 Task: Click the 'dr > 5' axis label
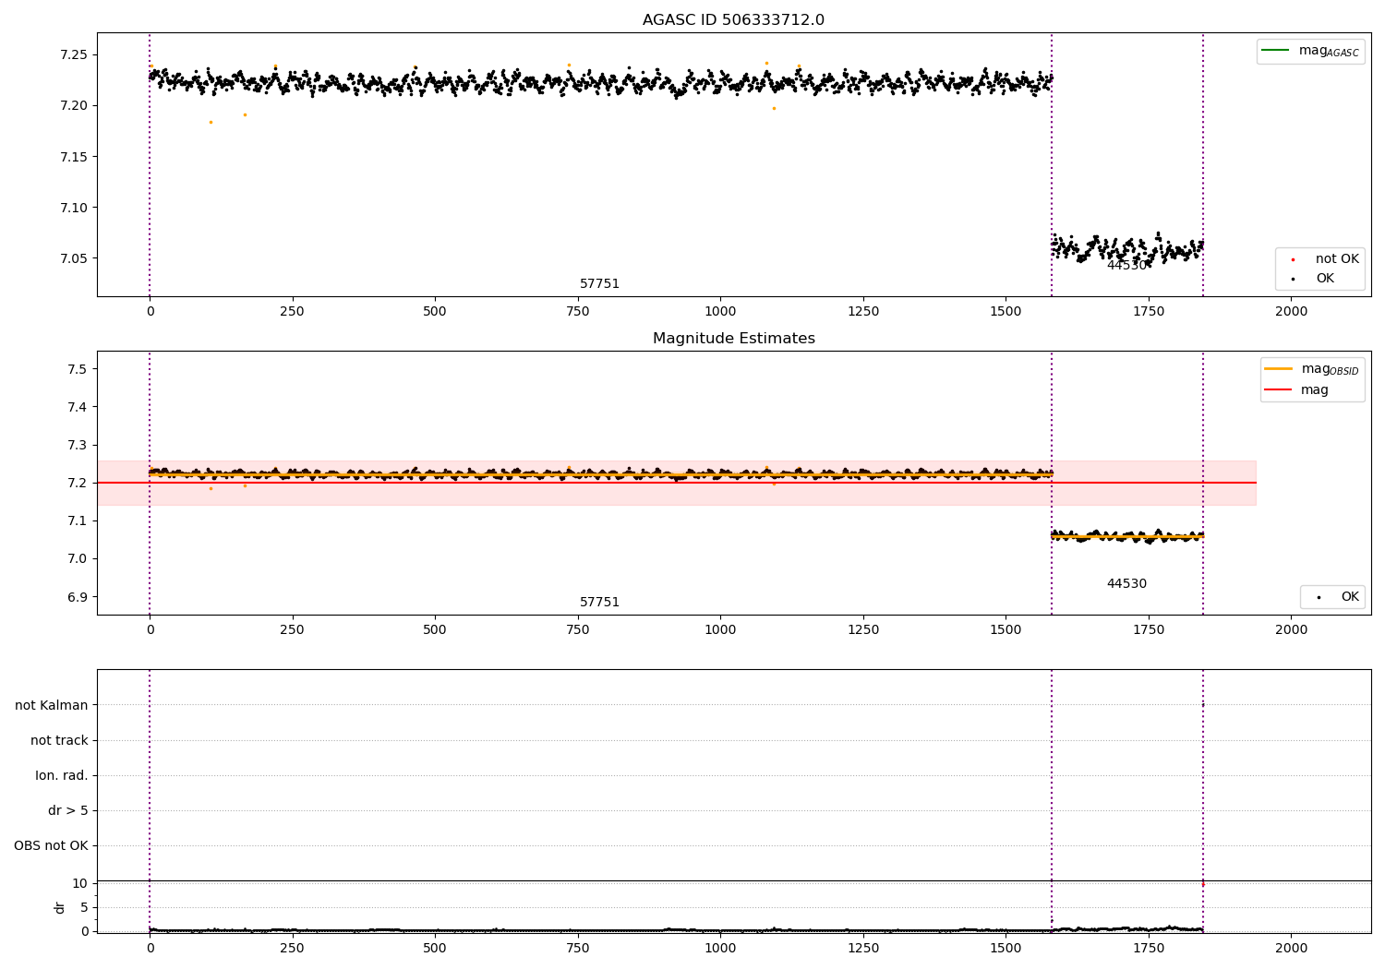[68, 810]
